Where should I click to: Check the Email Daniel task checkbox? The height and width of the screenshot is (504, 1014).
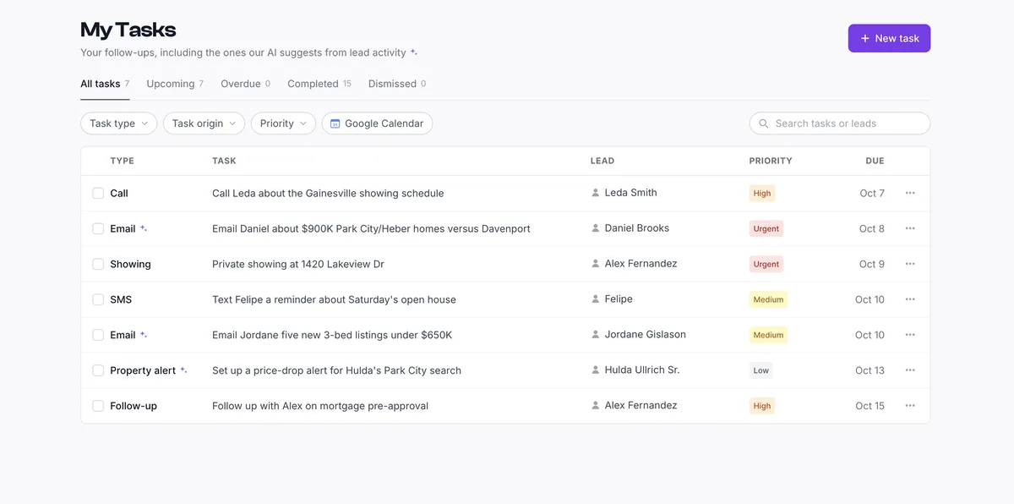(98, 228)
